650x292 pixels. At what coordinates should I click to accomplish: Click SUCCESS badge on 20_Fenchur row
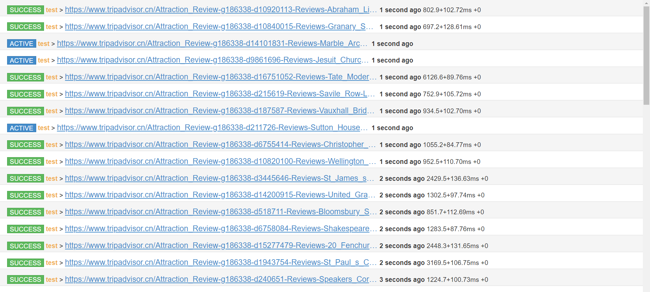(x=25, y=246)
